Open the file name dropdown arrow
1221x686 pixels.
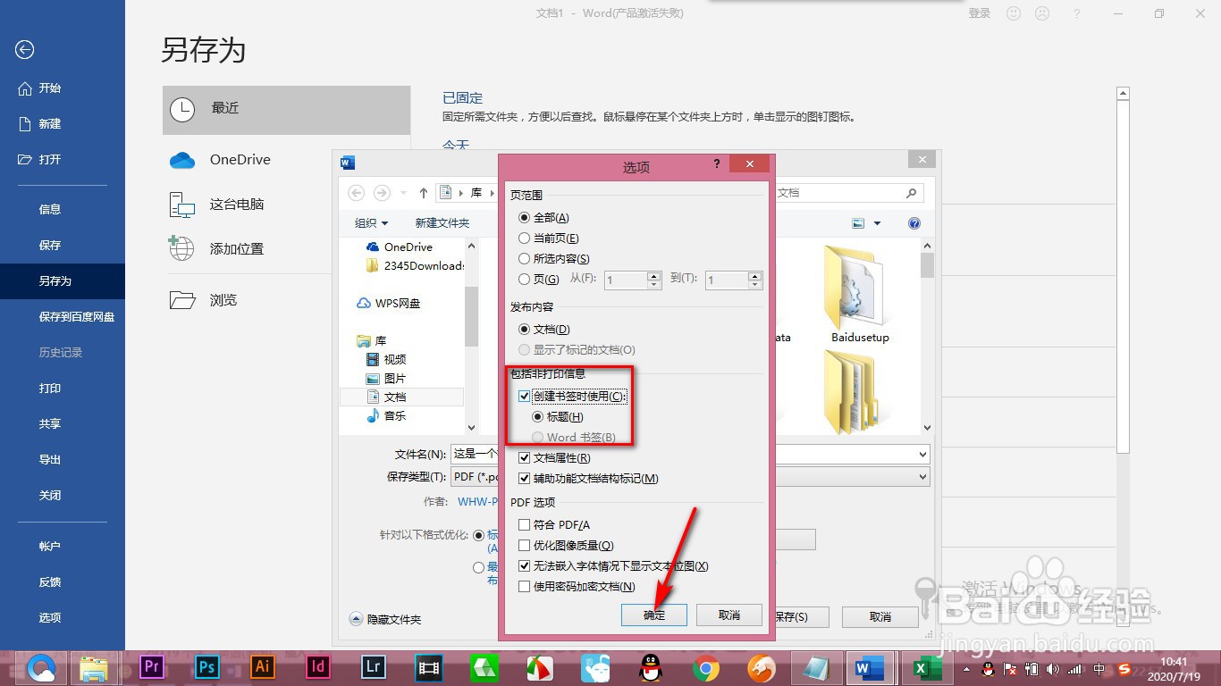pyautogui.click(x=922, y=455)
